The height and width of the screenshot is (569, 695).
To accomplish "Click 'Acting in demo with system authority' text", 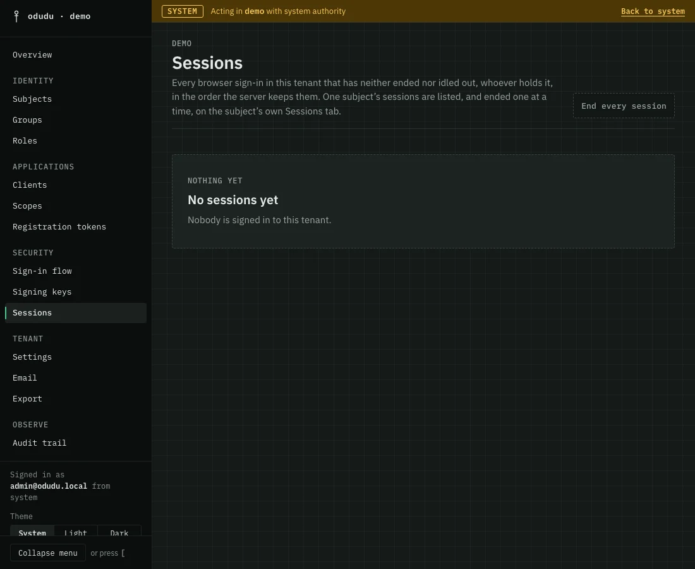I will (278, 11).
